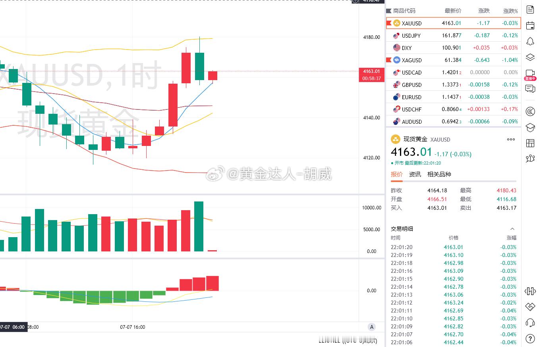Click the radar target icon in sidebar
Image resolution: width=539 pixels, height=347 pixels.
point(530,112)
